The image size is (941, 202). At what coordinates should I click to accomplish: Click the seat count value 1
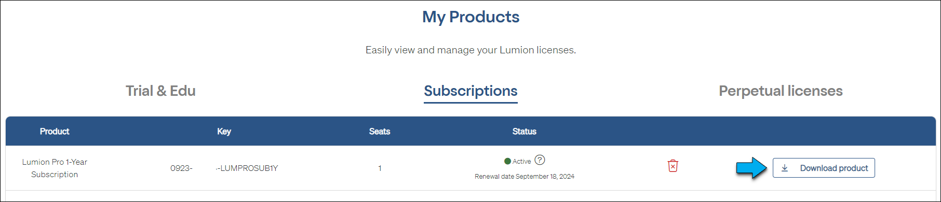click(x=380, y=168)
